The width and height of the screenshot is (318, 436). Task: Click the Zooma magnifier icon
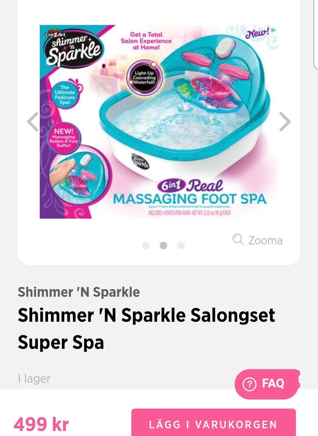[238, 239]
